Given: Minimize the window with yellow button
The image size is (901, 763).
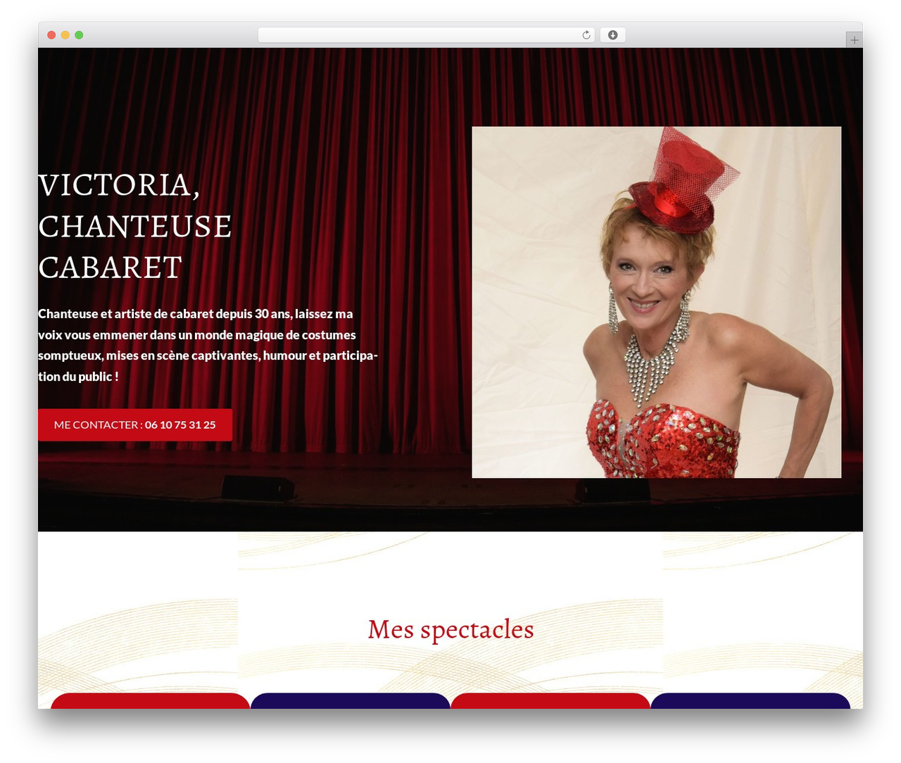Looking at the screenshot, I should (x=65, y=35).
